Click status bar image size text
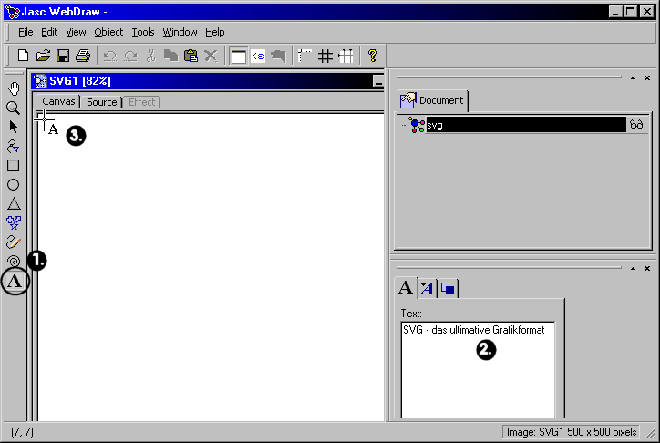 point(572,432)
